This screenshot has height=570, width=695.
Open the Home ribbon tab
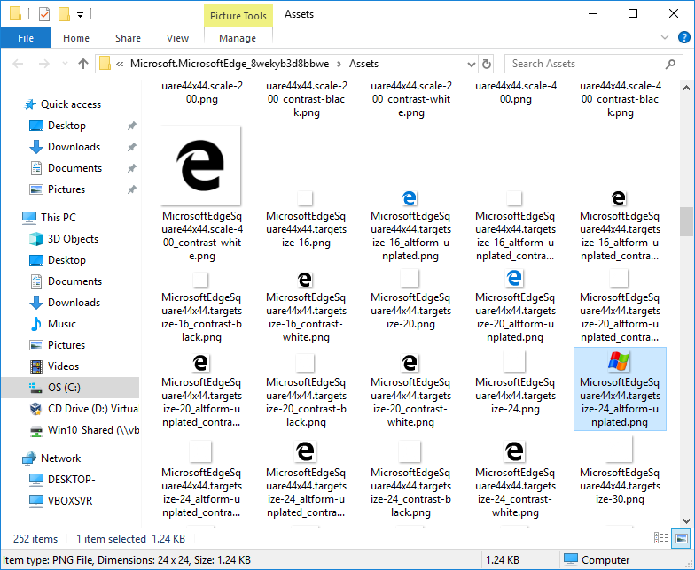(x=76, y=38)
